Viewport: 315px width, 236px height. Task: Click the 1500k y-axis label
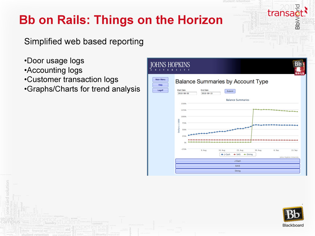tap(184, 104)
